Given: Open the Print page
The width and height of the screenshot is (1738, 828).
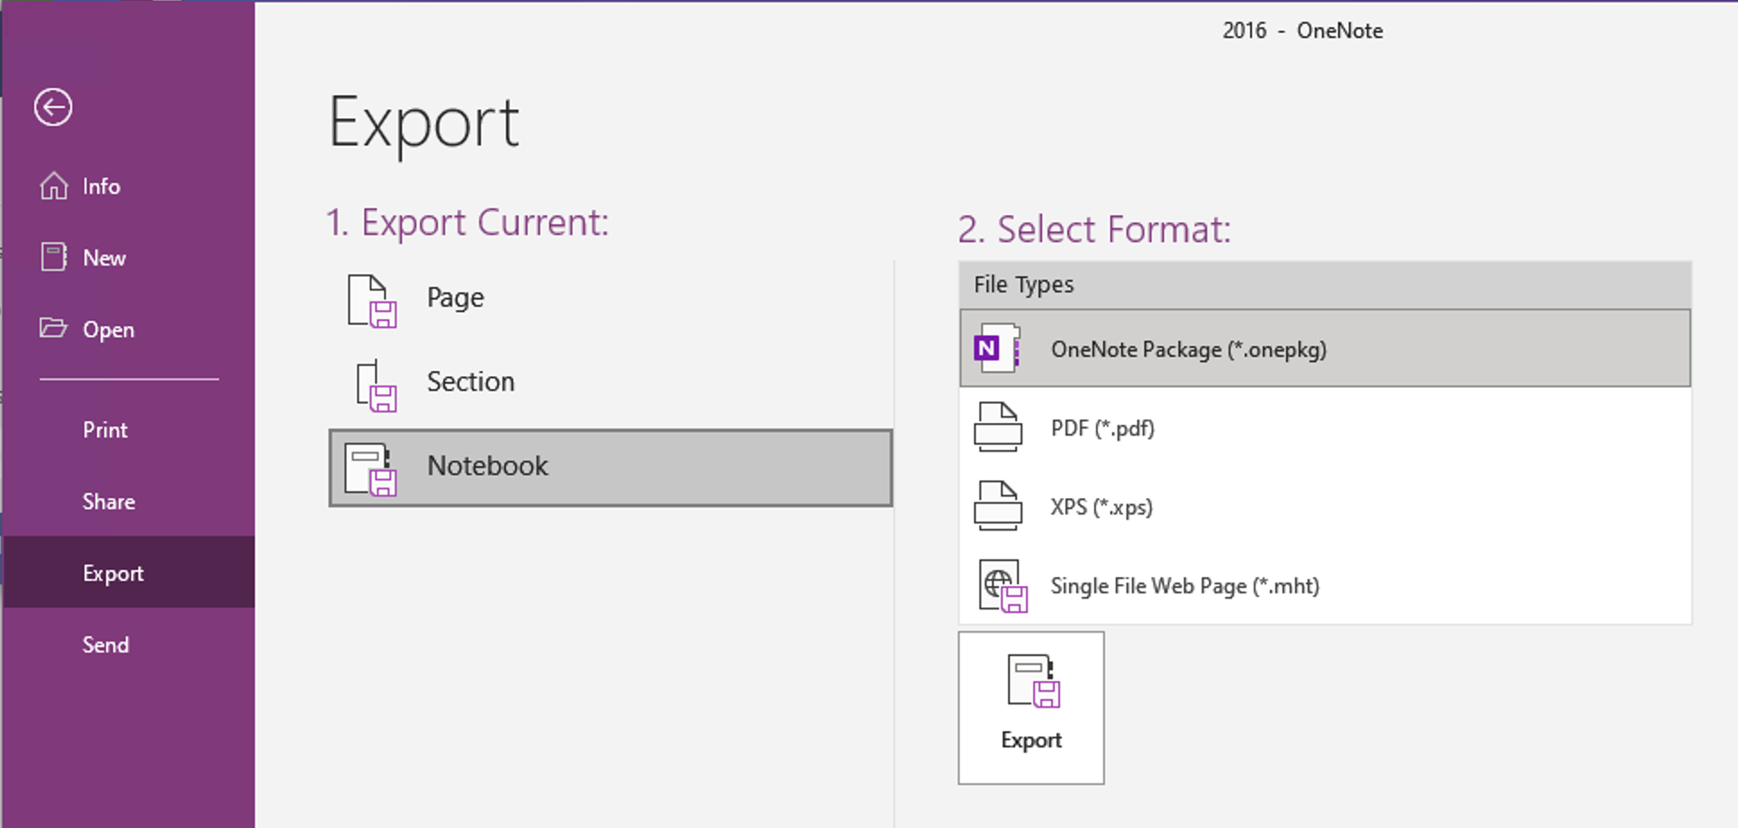Looking at the screenshot, I should pos(128,430).
